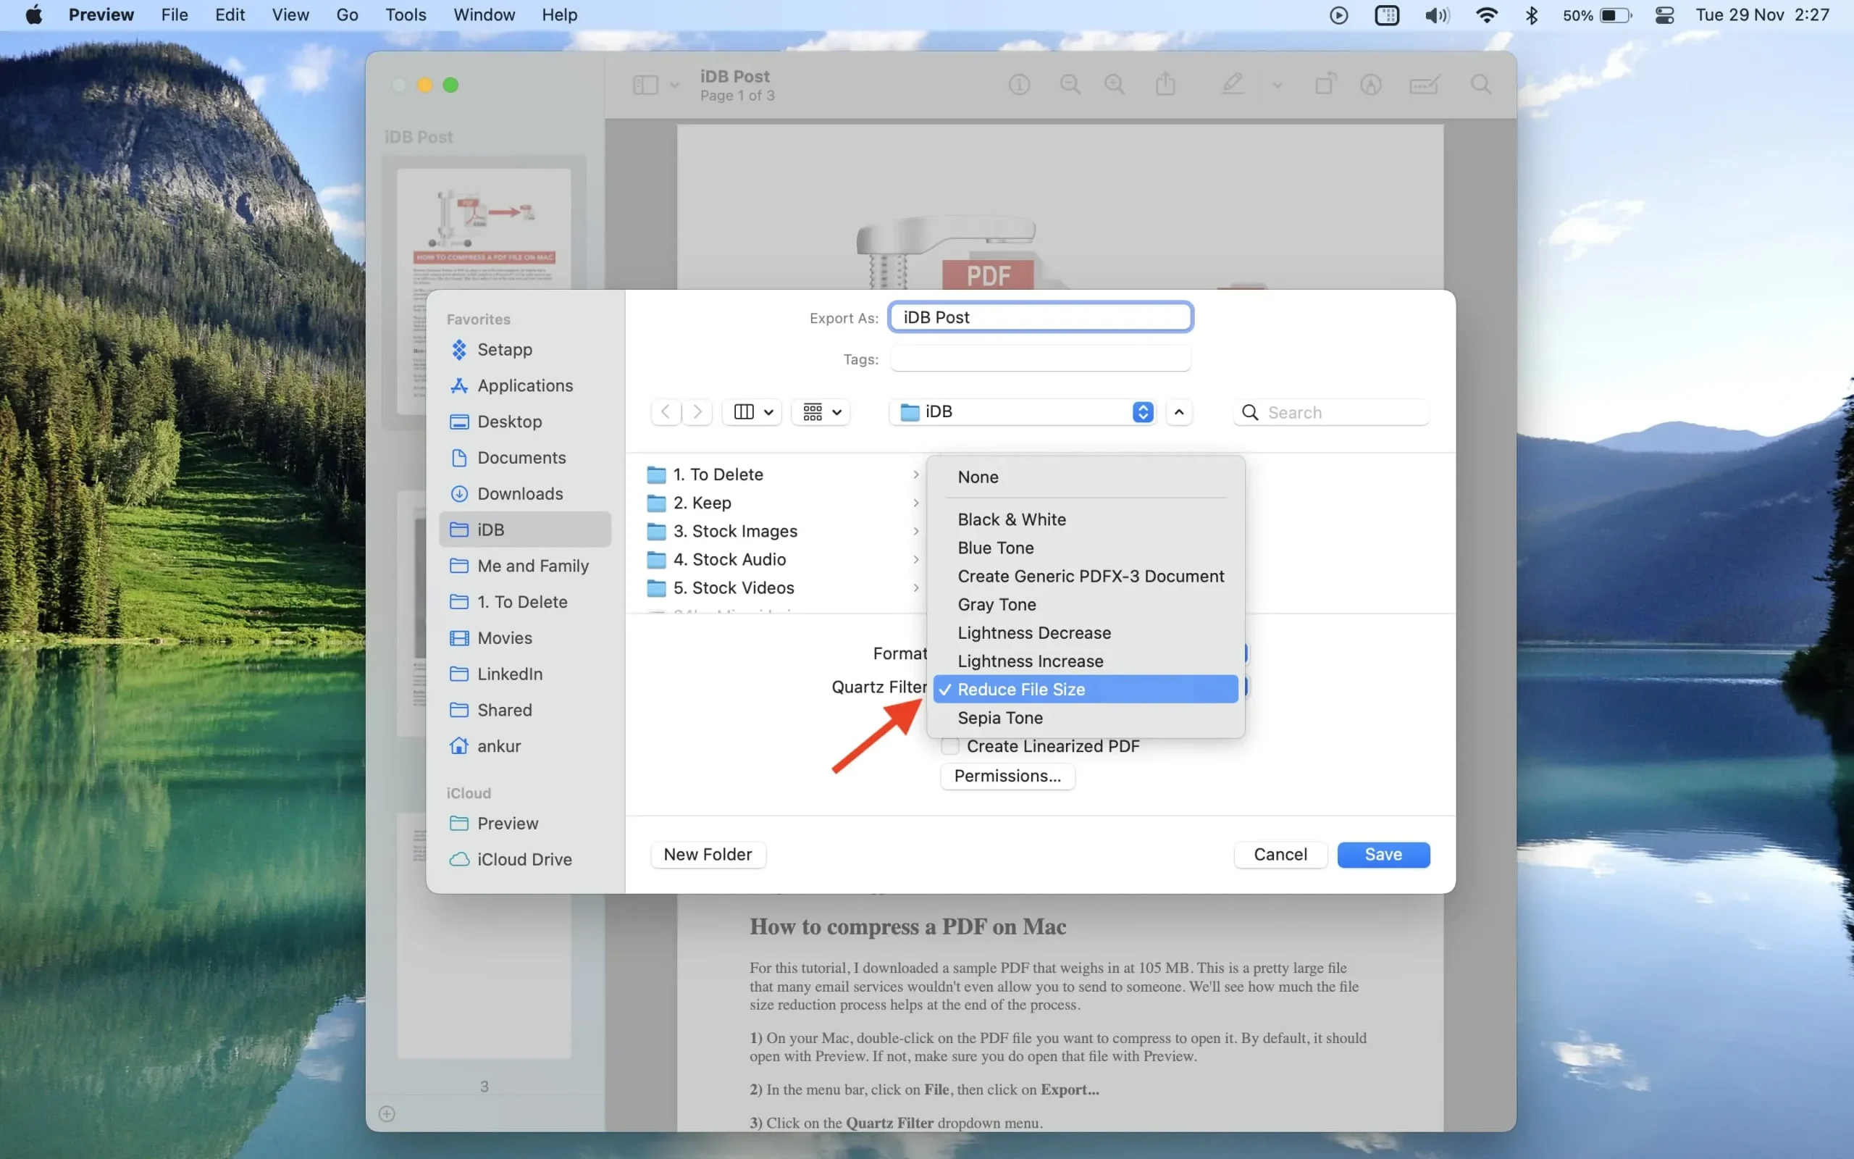This screenshot has height=1159, width=1854.
Task: Click the share/export toolbar icon
Action: 1165,84
